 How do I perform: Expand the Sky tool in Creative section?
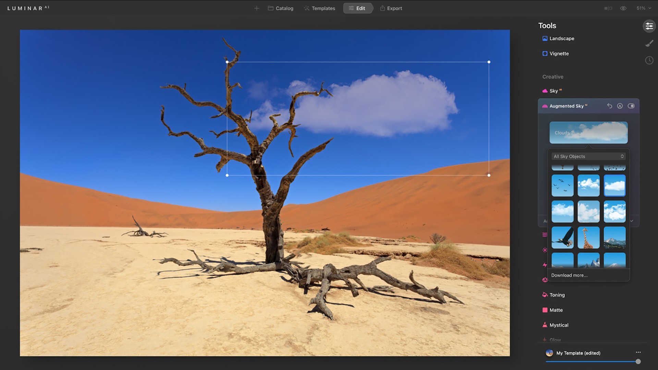[553, 91]
